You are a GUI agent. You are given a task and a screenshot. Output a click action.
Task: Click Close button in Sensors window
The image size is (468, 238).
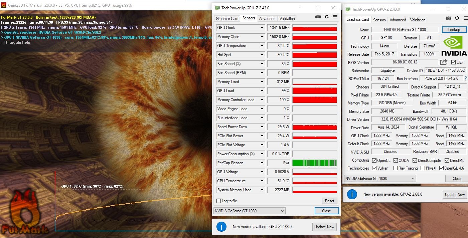326,211
